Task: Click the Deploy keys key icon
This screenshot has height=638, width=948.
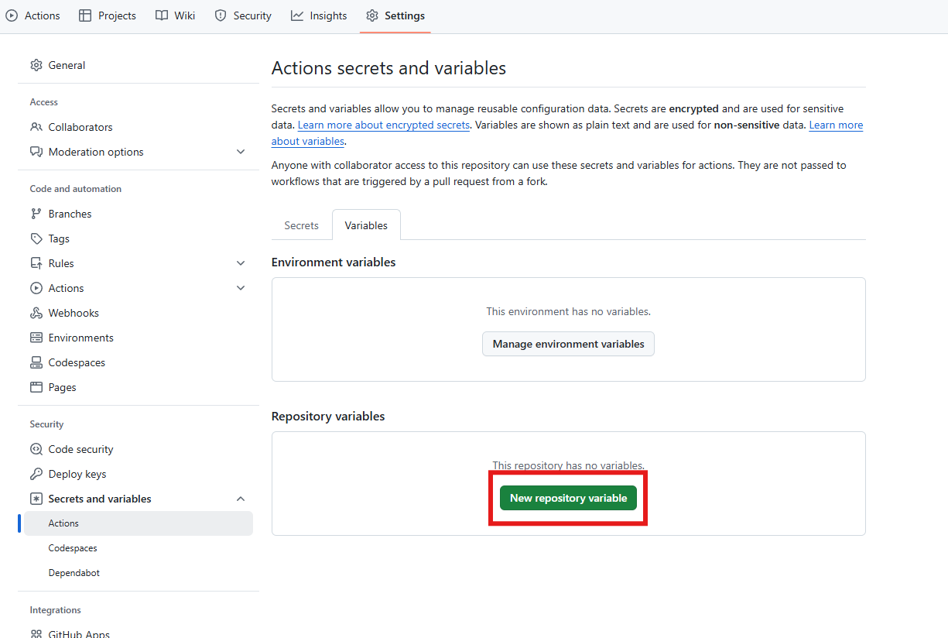Action: 36,474
